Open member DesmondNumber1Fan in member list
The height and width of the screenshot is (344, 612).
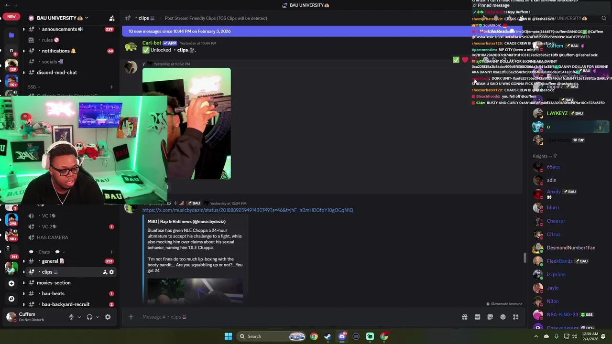(571, 248)
